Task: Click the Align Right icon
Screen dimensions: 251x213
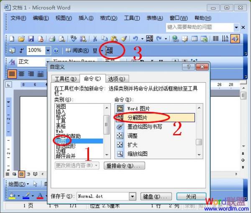Action: tap(31, 74)
